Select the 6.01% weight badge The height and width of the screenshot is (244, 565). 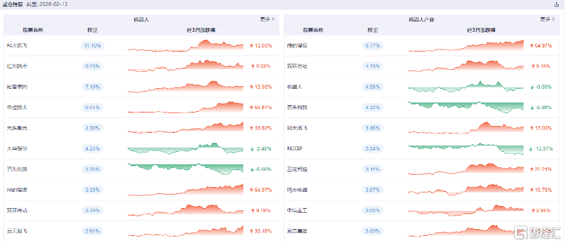tap(92, 107)
